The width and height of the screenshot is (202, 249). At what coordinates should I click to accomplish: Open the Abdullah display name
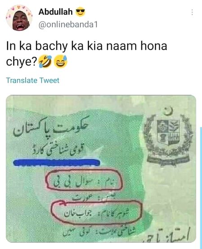(x=55, y=12)
